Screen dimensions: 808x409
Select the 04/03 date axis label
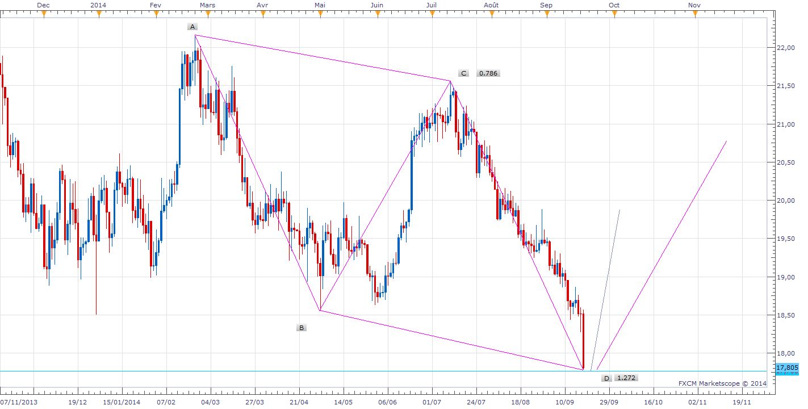[x=210, y=402]
